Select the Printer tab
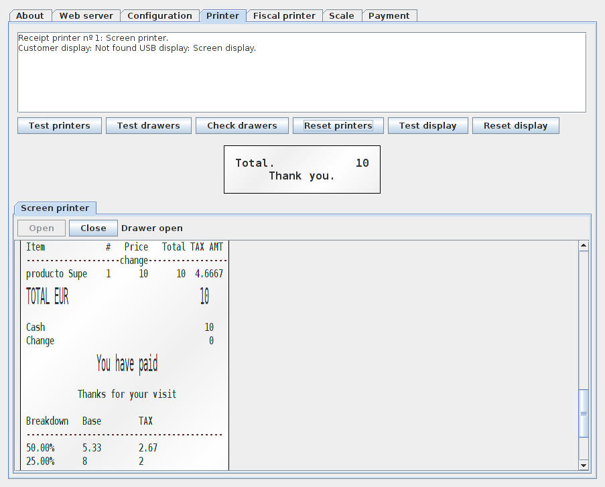The width and height of the screenshot is (605, 487). [222, 16]
